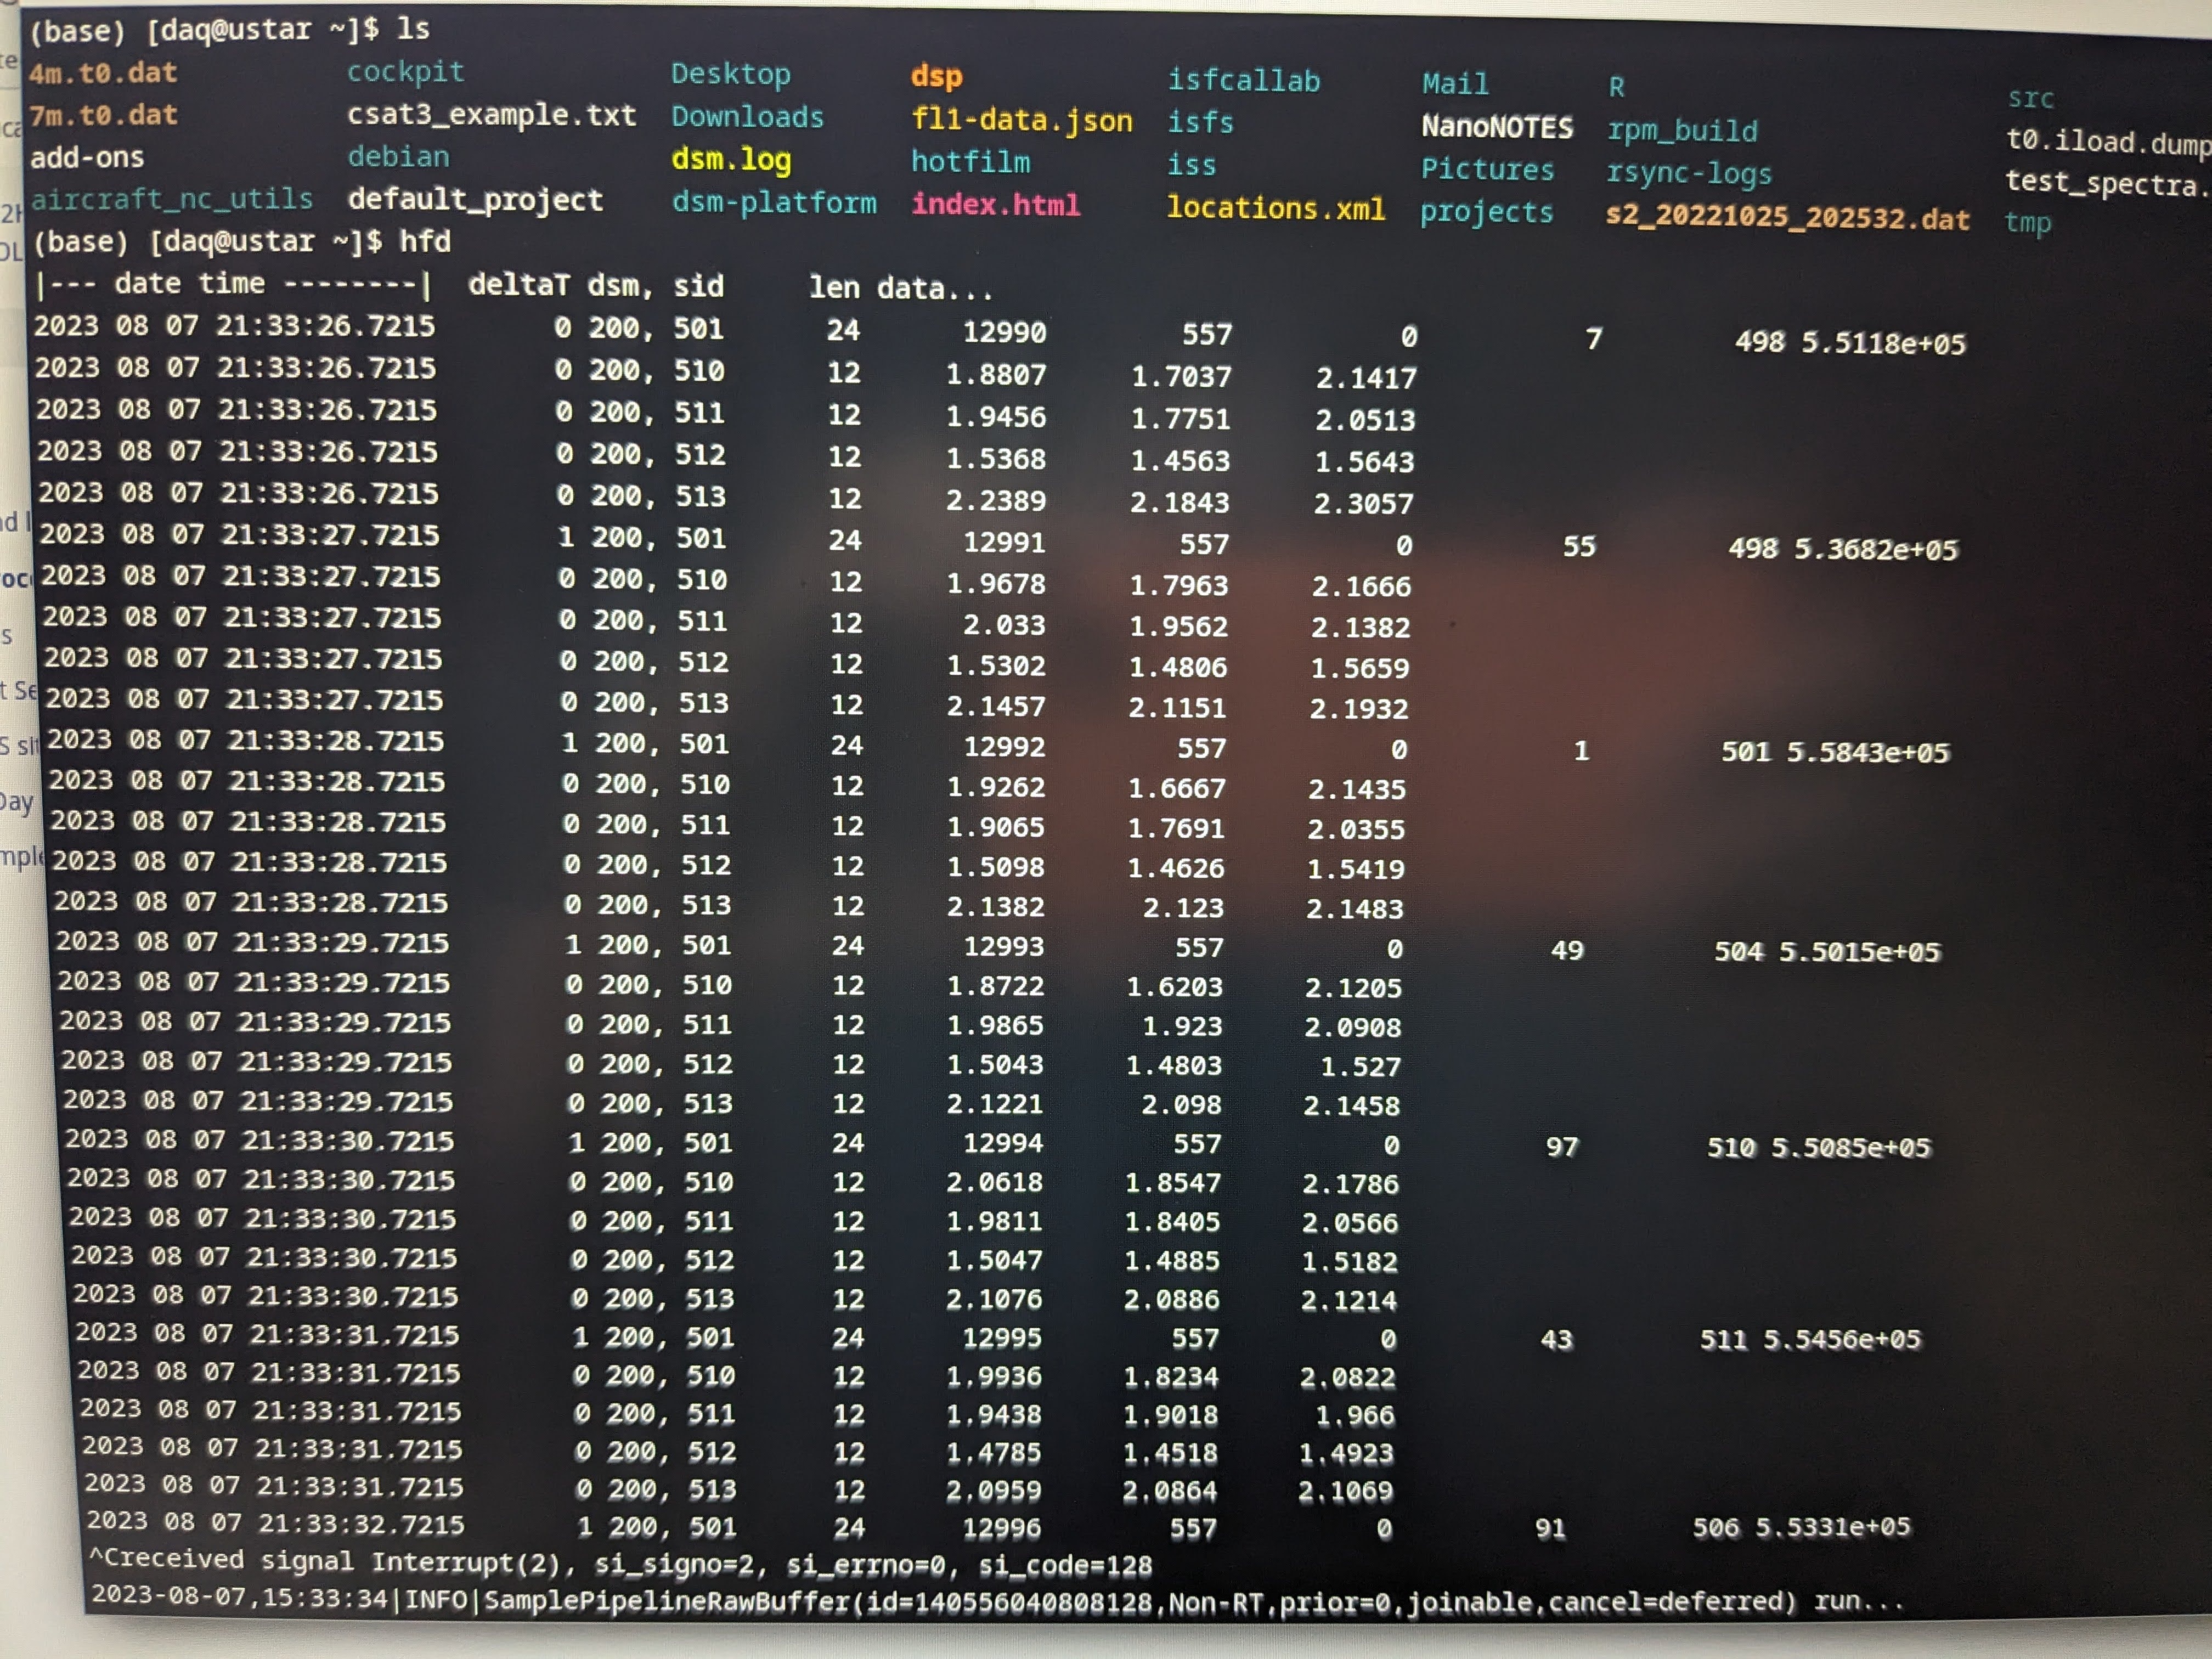
Task: Click the hfd command at the prompt
Action: [x=425, y=241]
